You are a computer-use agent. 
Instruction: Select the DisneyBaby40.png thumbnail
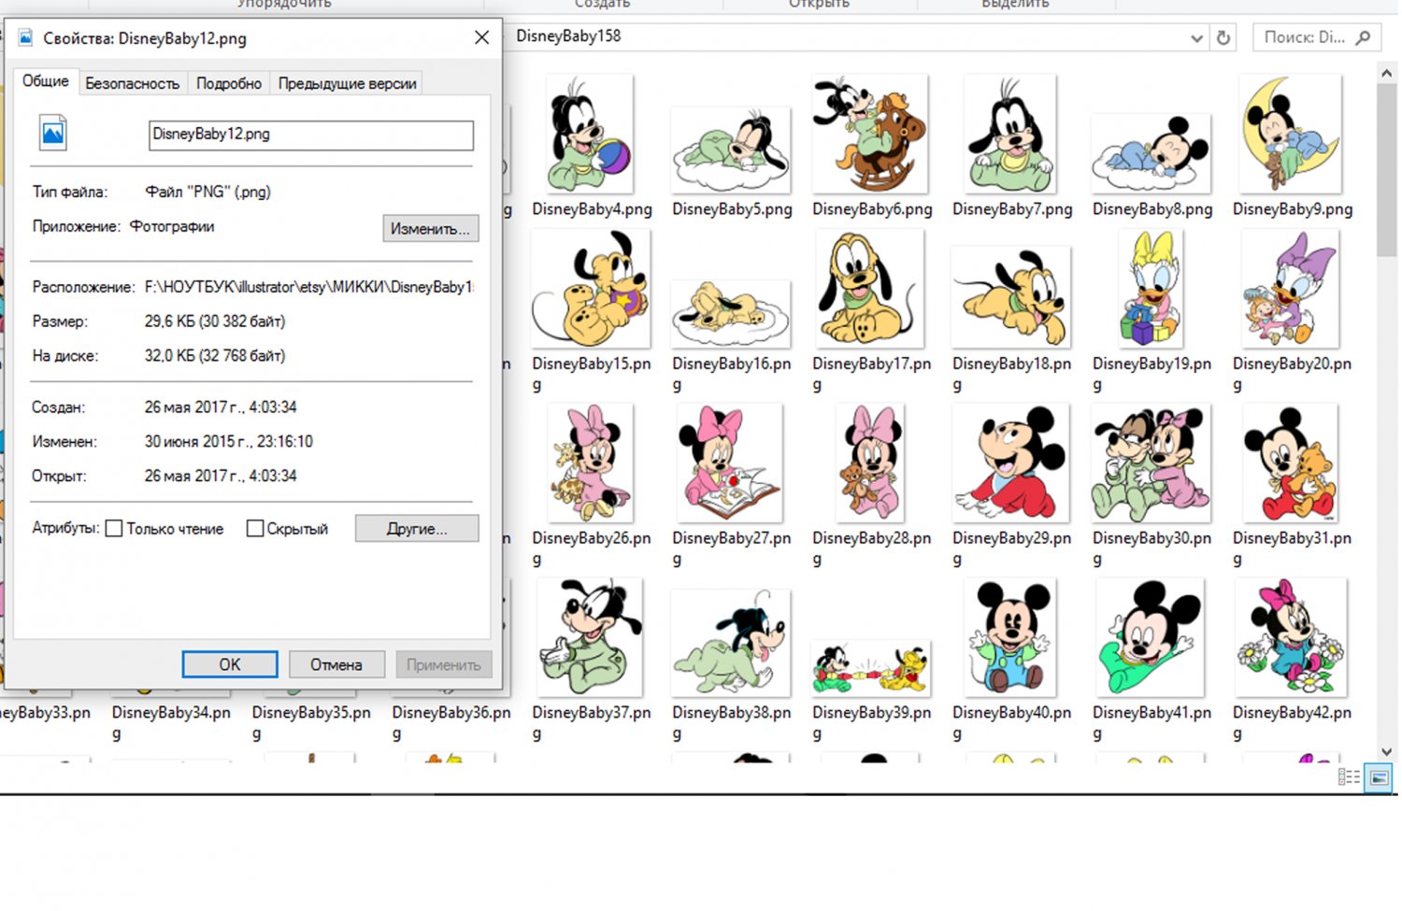pos(1011,637)
